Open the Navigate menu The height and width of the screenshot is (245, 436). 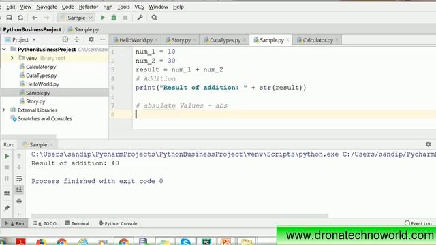click(x=46, y=7)
